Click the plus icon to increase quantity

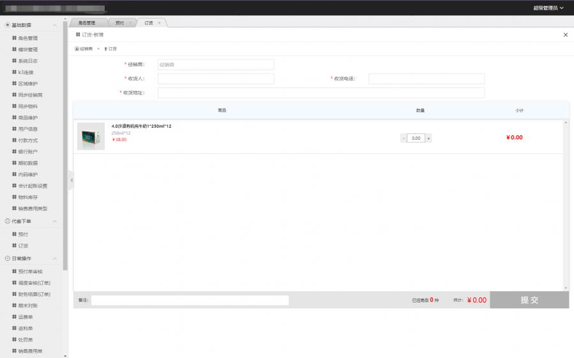tap(428, 138)
